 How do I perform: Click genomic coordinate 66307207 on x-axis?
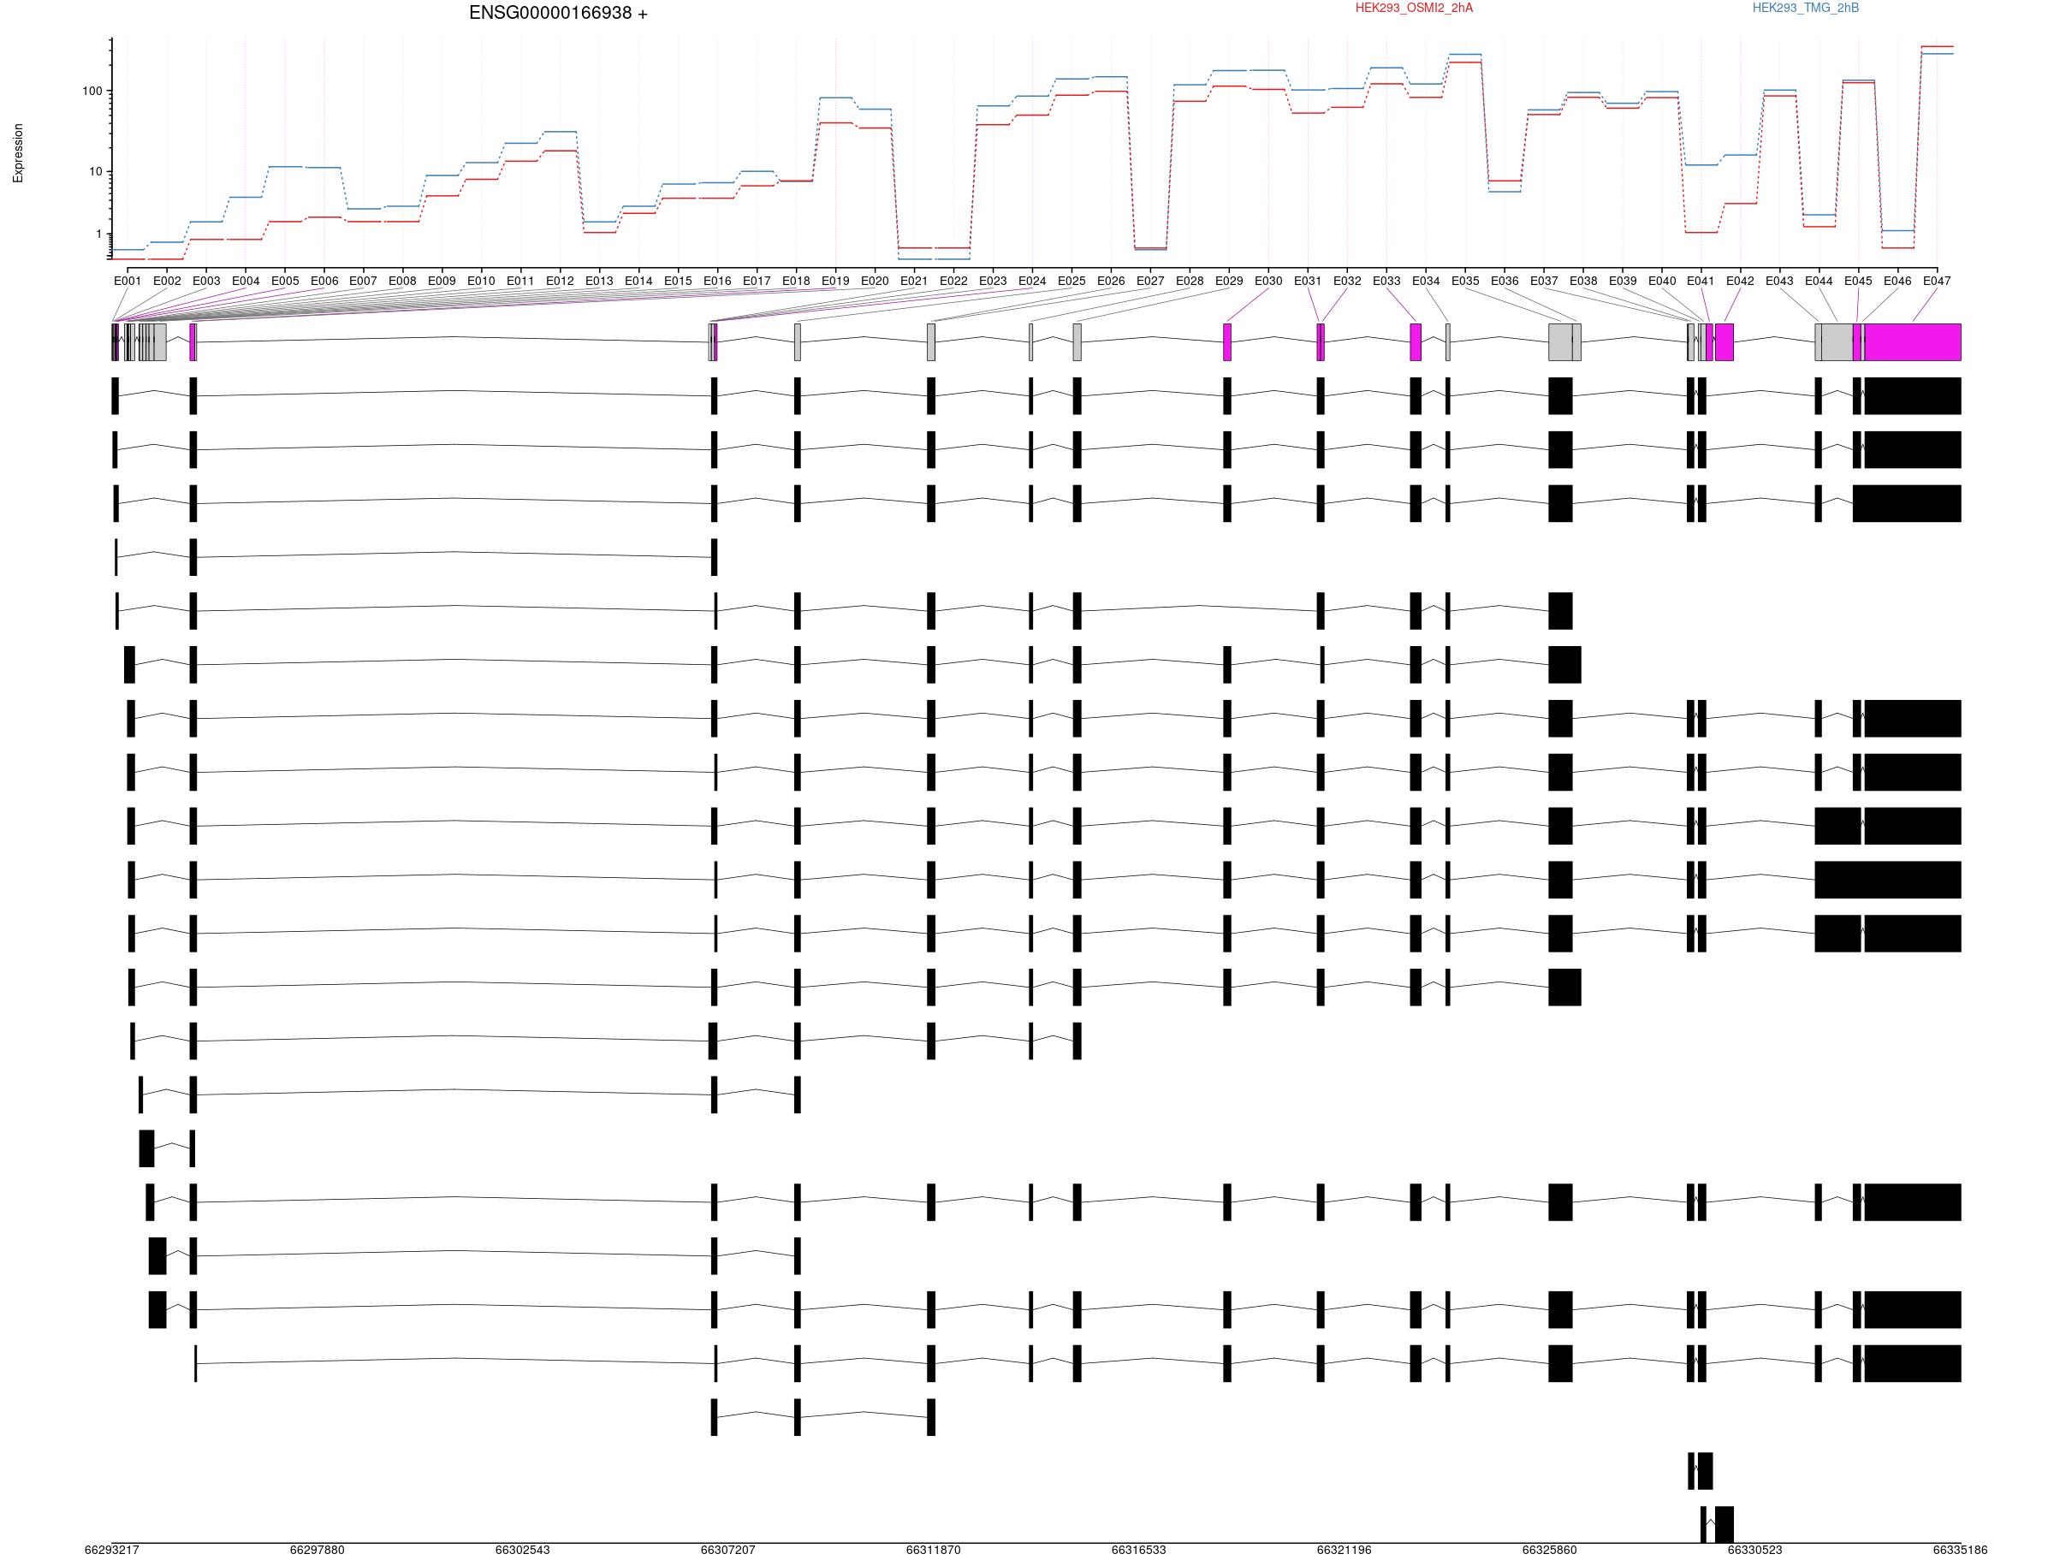pyautogui.click(x=728, y=1550)
